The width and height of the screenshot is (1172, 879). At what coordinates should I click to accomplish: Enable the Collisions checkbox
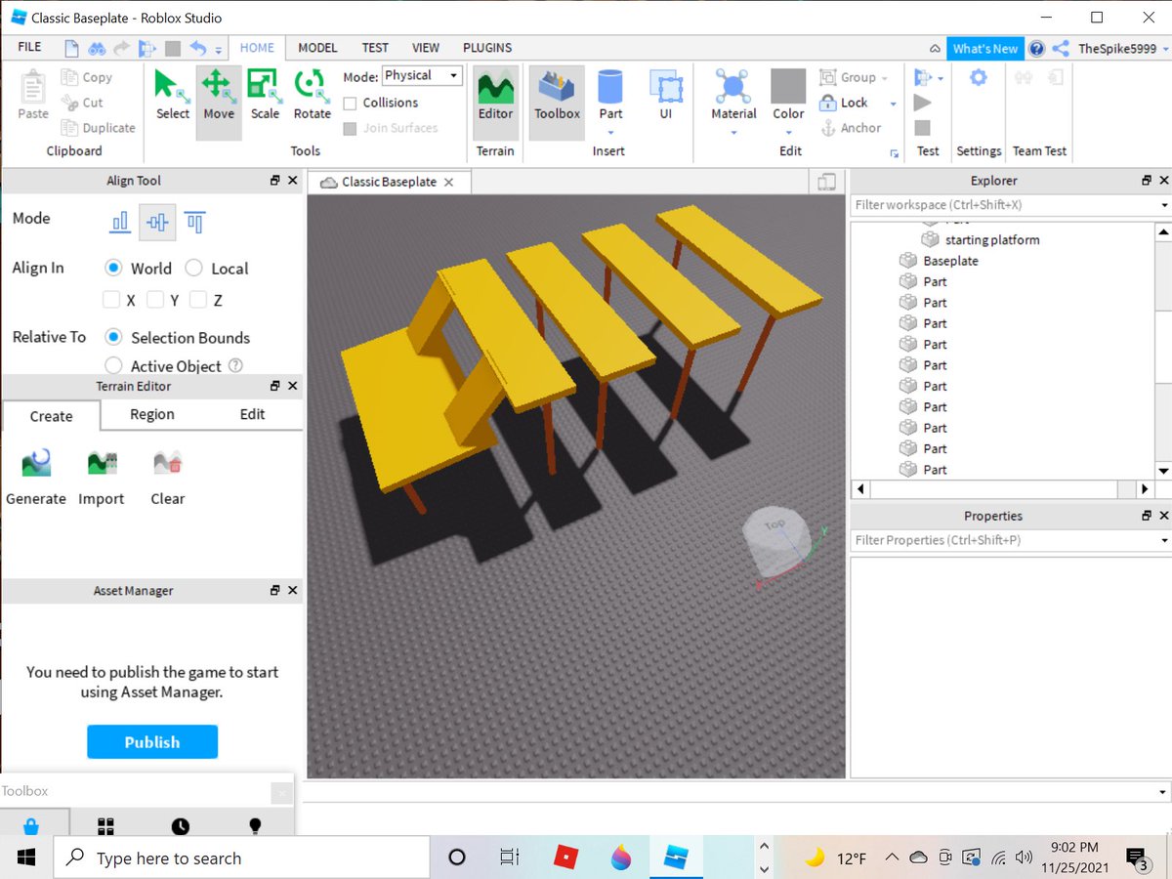(351, 104)
